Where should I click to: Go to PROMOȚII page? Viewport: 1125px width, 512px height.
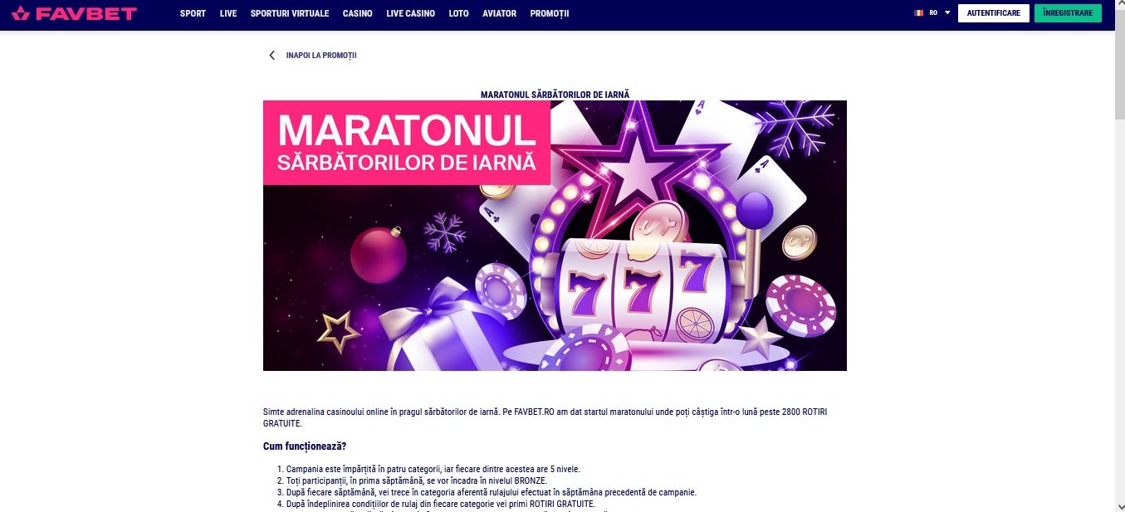click(x=550, y=14)
